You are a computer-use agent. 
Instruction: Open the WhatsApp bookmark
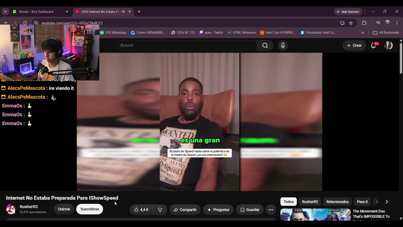pos(113,32)
